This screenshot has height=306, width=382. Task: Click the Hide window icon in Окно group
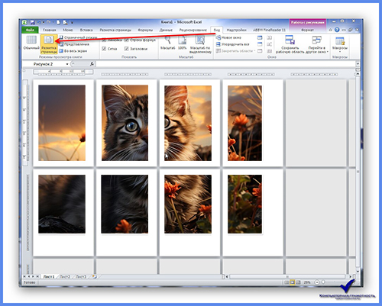click(260, 44)
